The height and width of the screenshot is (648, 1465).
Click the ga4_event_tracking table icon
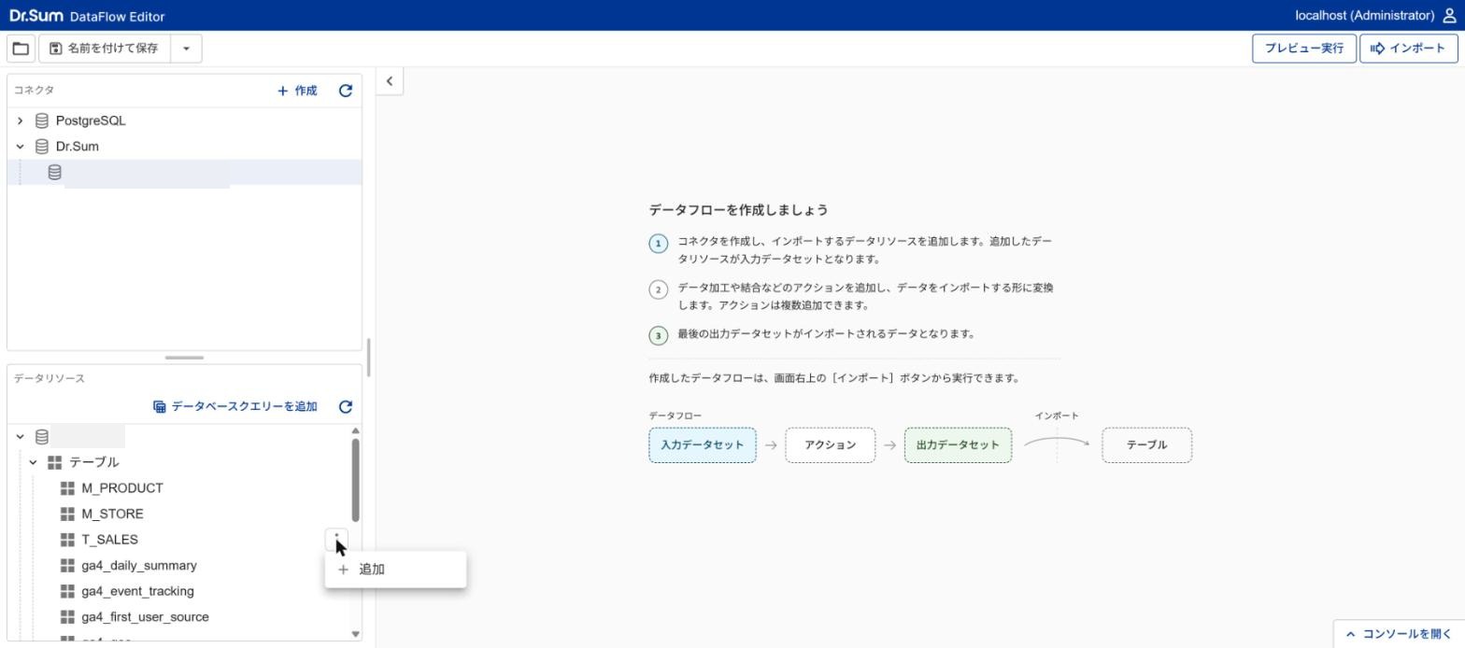67,591
